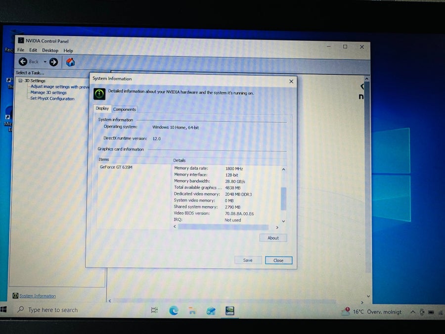Click the Windows 10 Home, 64-bit value
The image size is (445, 334).
[176, 127]
